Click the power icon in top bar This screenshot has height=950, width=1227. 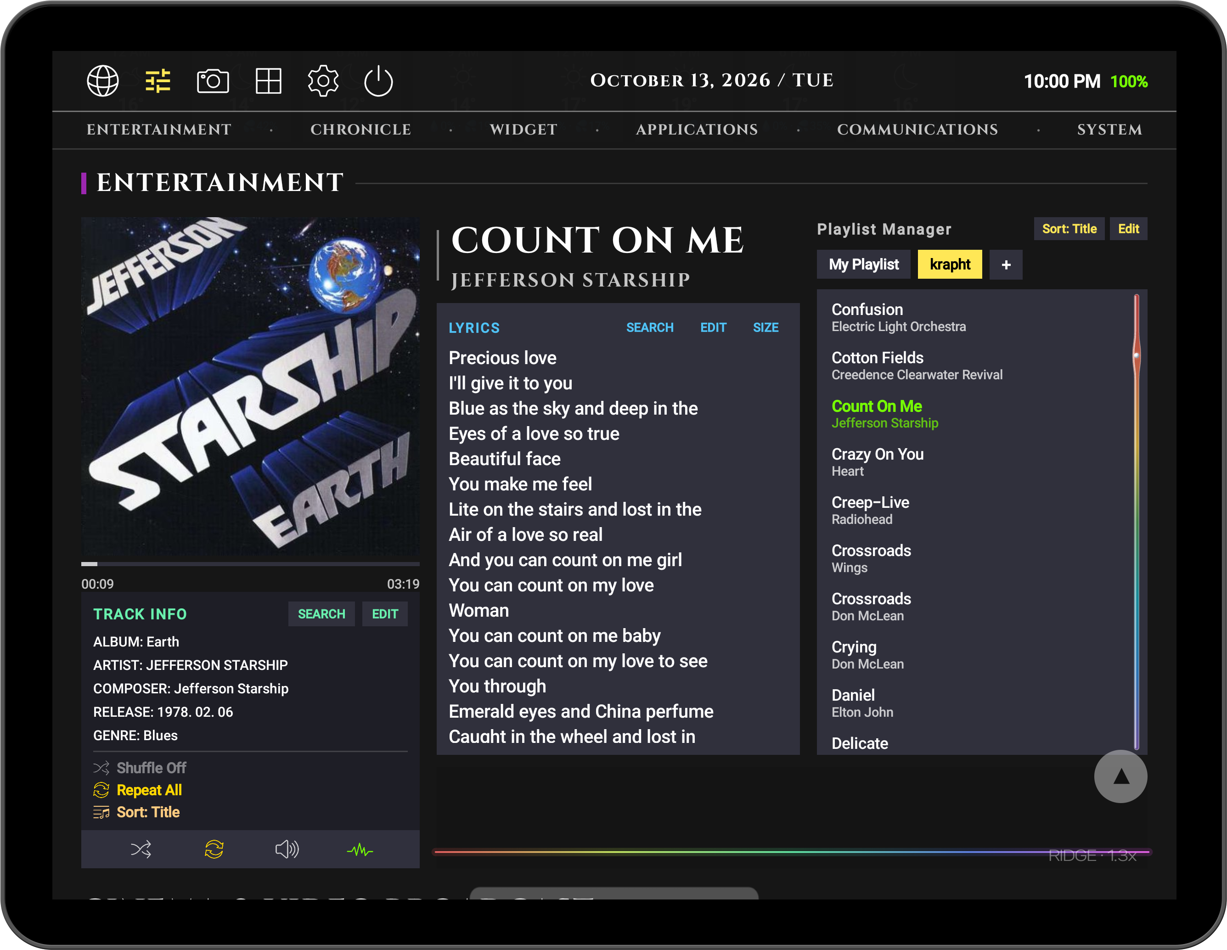(378, 81)
